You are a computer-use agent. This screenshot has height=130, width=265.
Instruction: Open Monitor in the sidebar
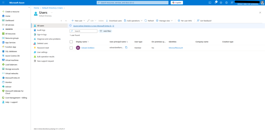pyautogui.click(x=7, y=82)
